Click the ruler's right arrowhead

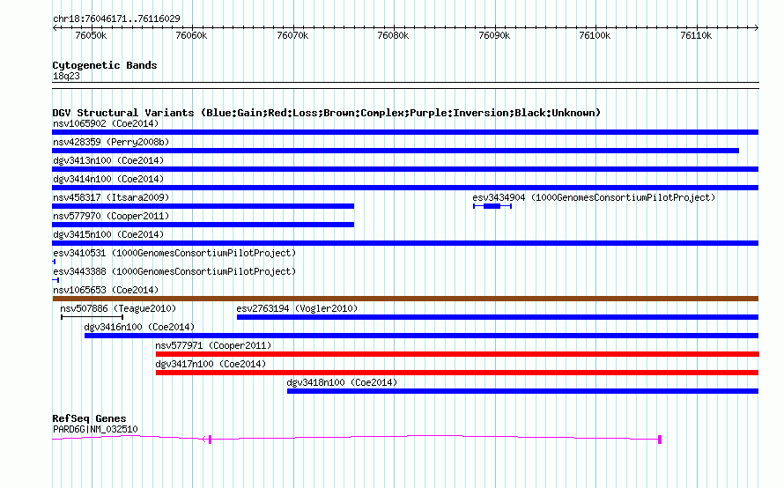click(x=757, y=28)
